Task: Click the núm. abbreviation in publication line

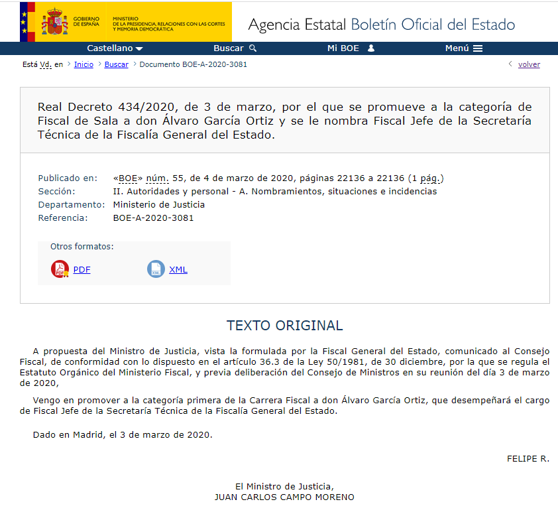Action: click(157, 178)
